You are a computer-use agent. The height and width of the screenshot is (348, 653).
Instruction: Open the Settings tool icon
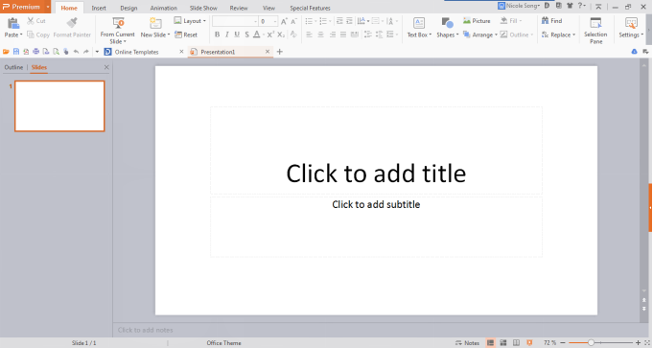point(631,23)
